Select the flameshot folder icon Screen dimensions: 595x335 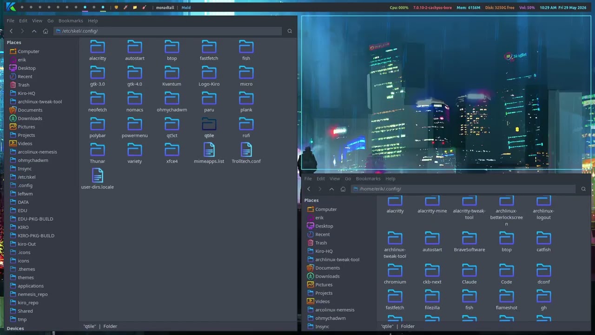coord(507,296)
